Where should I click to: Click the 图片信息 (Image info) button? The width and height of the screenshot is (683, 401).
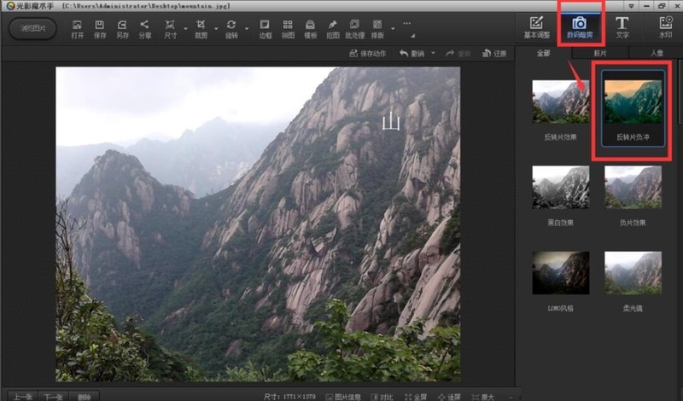pos(342,396)
